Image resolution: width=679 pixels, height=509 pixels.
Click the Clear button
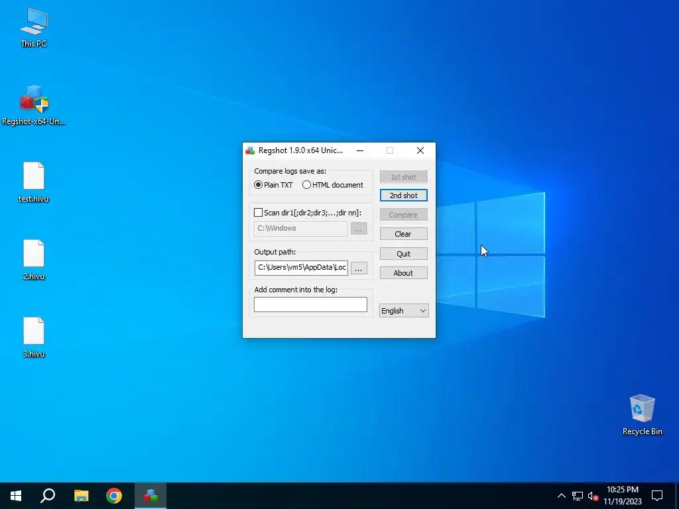click(x=404, y=234)
